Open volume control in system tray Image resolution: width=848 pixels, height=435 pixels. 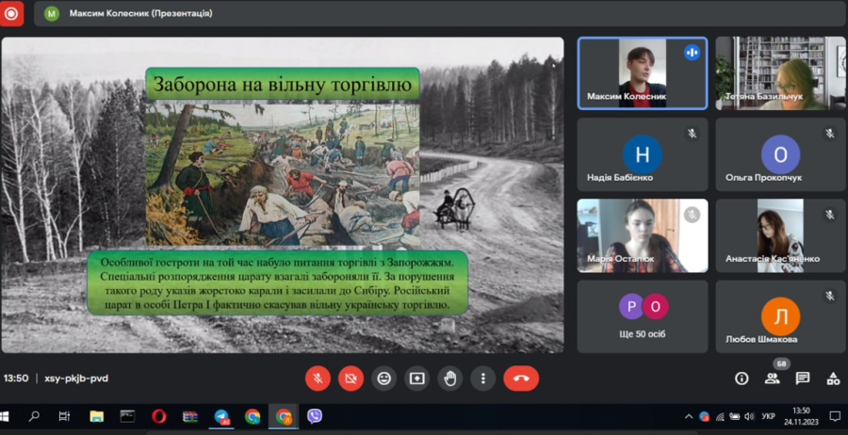[749, 416]
